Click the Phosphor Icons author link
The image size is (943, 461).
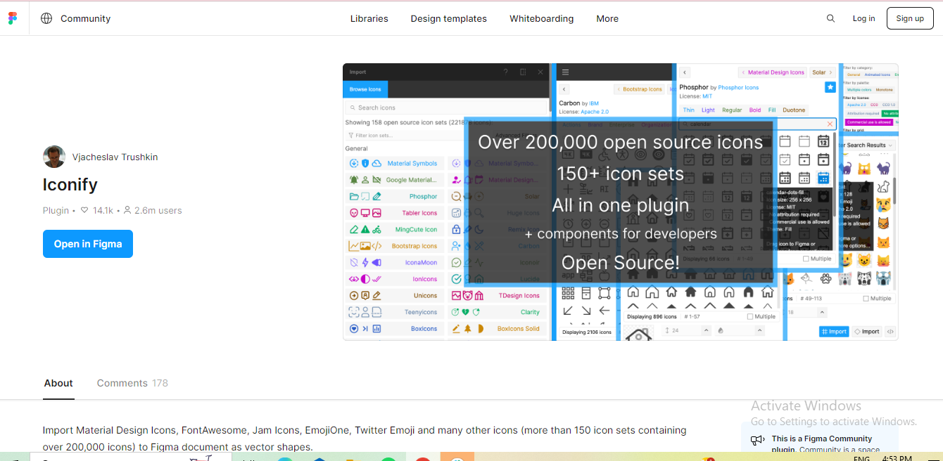(x=738, y=87)
